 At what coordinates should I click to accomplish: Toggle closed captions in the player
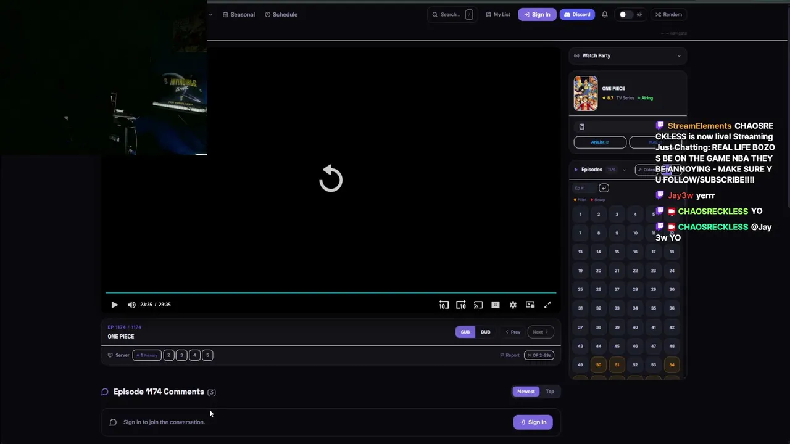point(496,305)
